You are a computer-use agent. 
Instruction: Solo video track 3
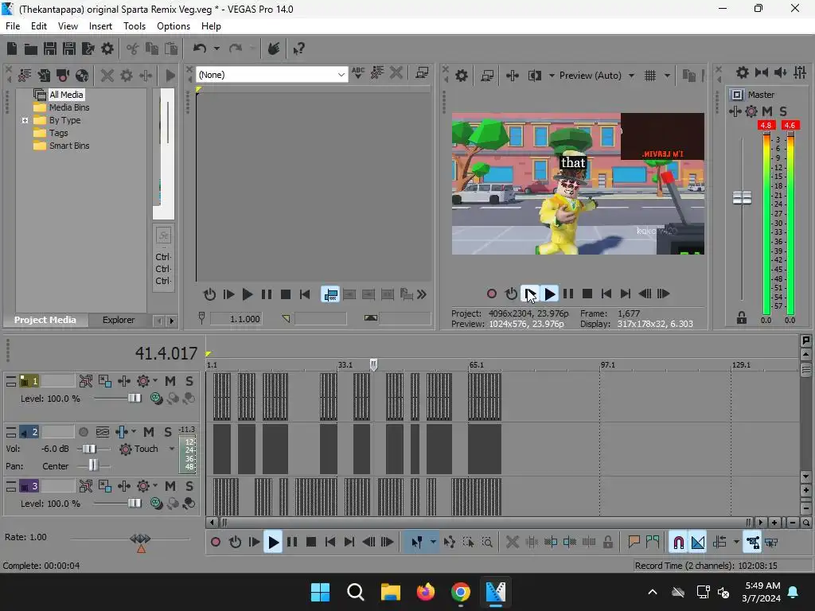[189, 486]
